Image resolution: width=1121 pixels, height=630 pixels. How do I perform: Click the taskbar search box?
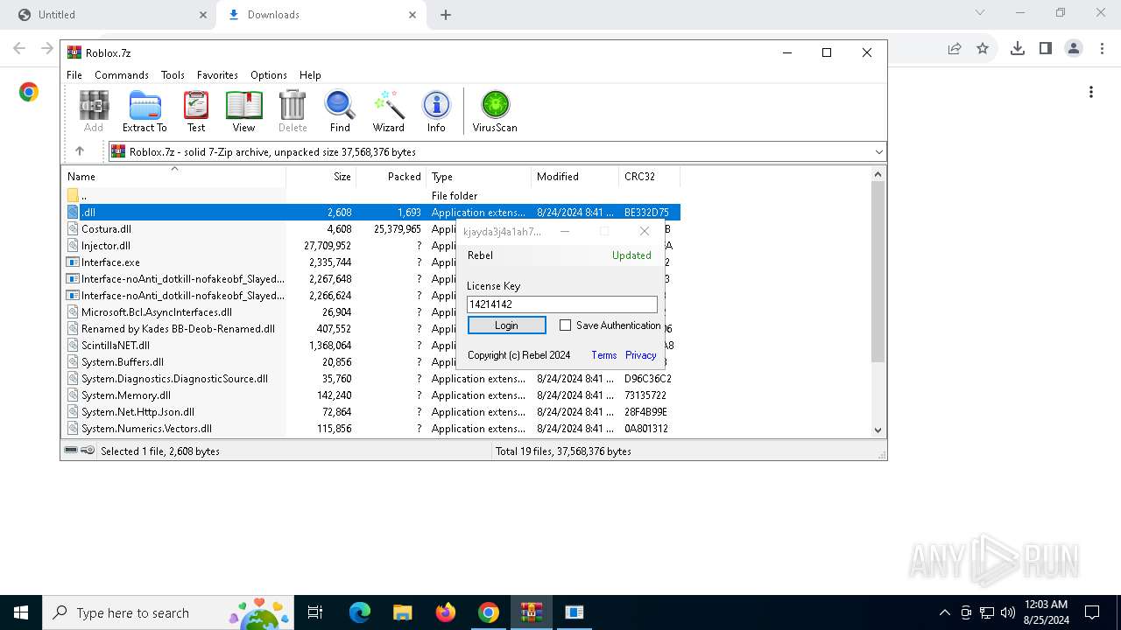pos(169,612)
